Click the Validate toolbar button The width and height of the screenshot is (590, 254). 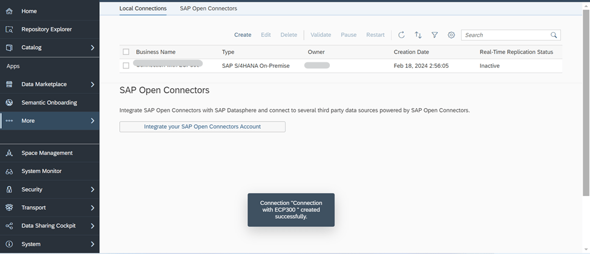point(321,35)
